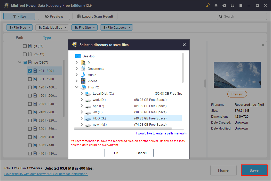Go to Home button
The width and height of the screenshot is (271, 181).
[223, 170]
